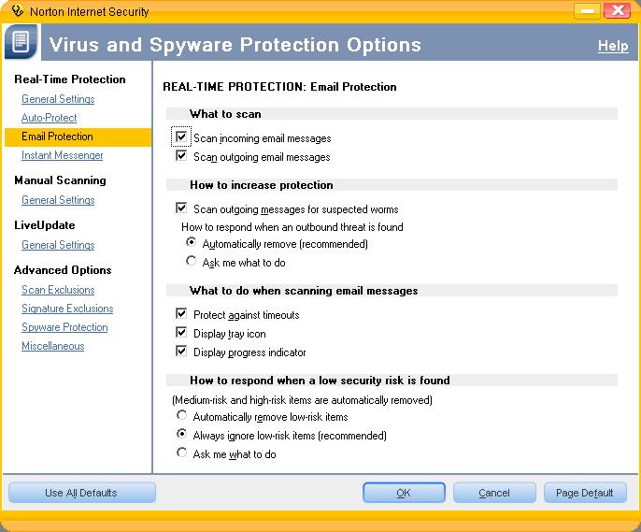Click the document icon beside the page heading
The image size is (641, 532).
coord(21,44)
